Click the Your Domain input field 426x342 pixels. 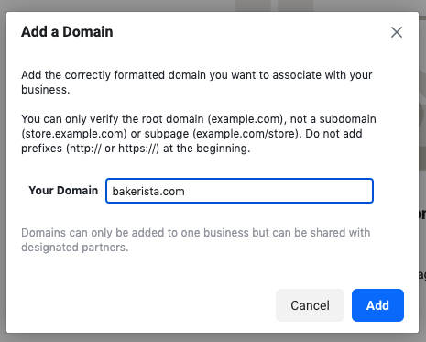(239, 191)
